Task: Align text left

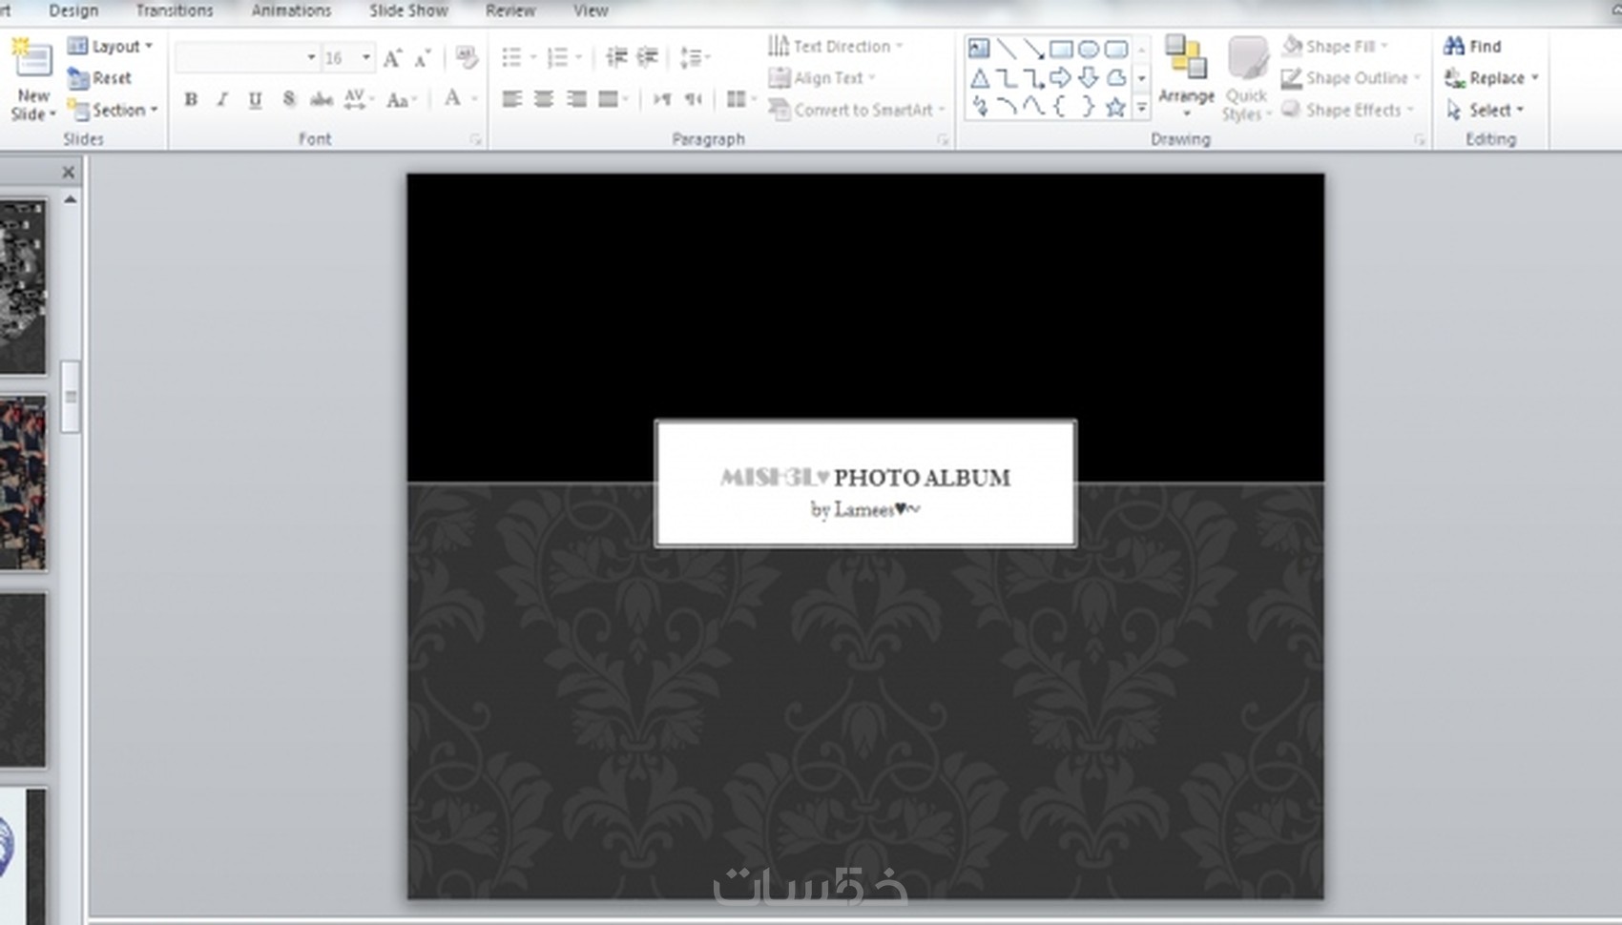Action: [x=512, y=99]
